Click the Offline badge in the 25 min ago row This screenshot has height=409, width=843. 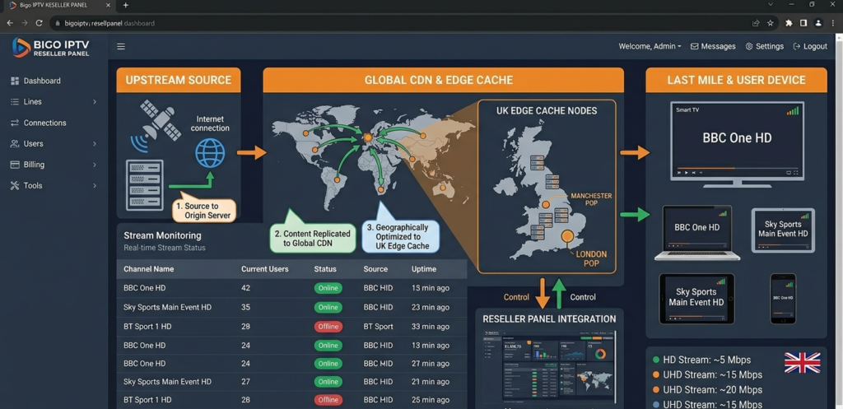pos(328,400)
